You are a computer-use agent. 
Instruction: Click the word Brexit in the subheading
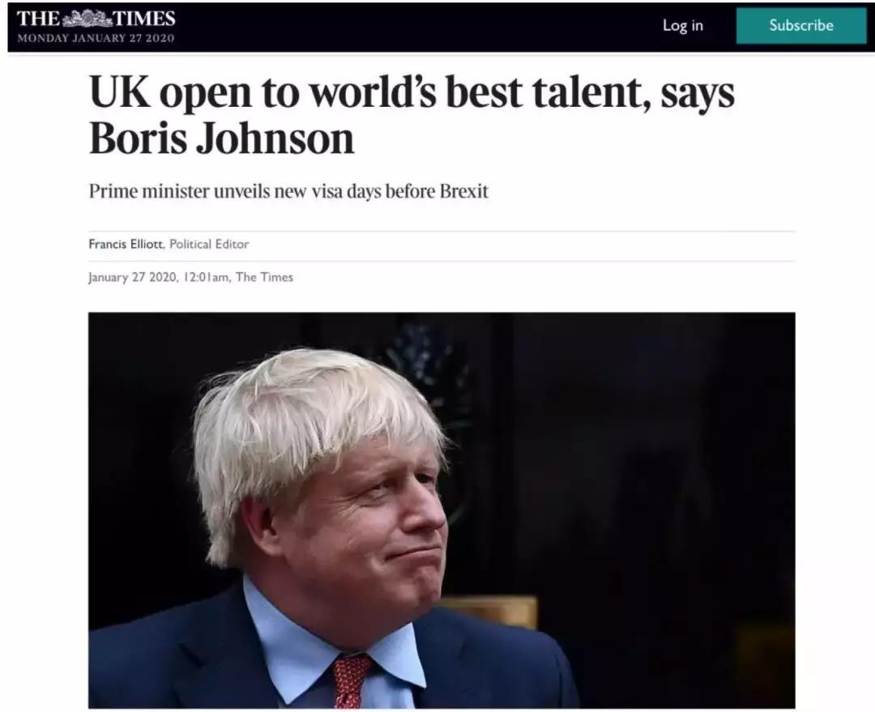(x=463, y=191)
